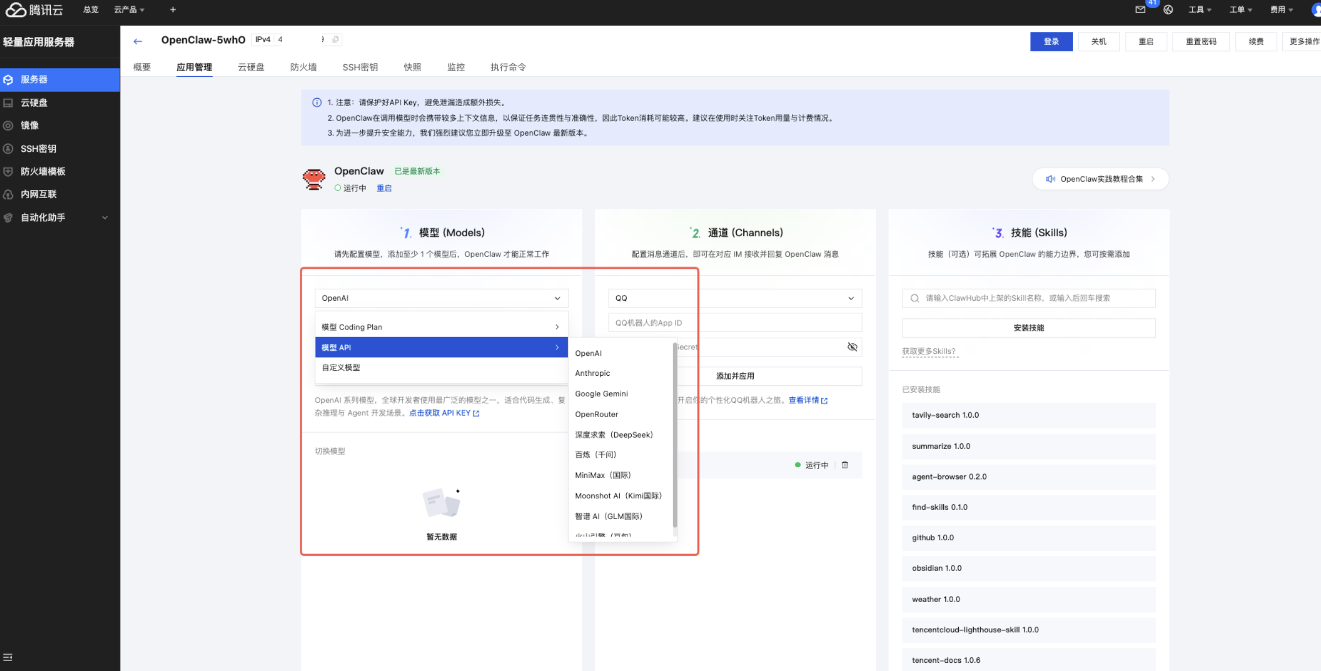Screen dimensions: 1321x671
Task: Switch to the 防火墙 tab
Action: (303, 67)
